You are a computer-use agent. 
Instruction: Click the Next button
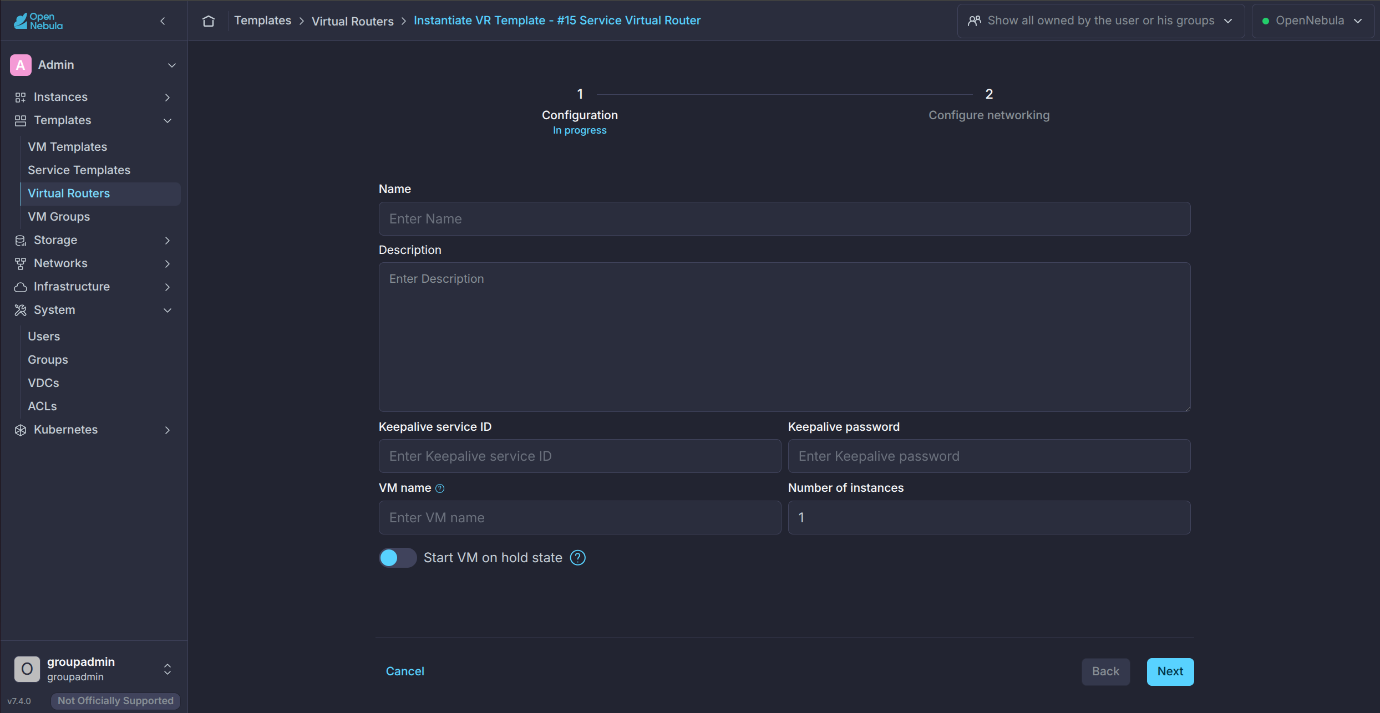coord(1170,671)
